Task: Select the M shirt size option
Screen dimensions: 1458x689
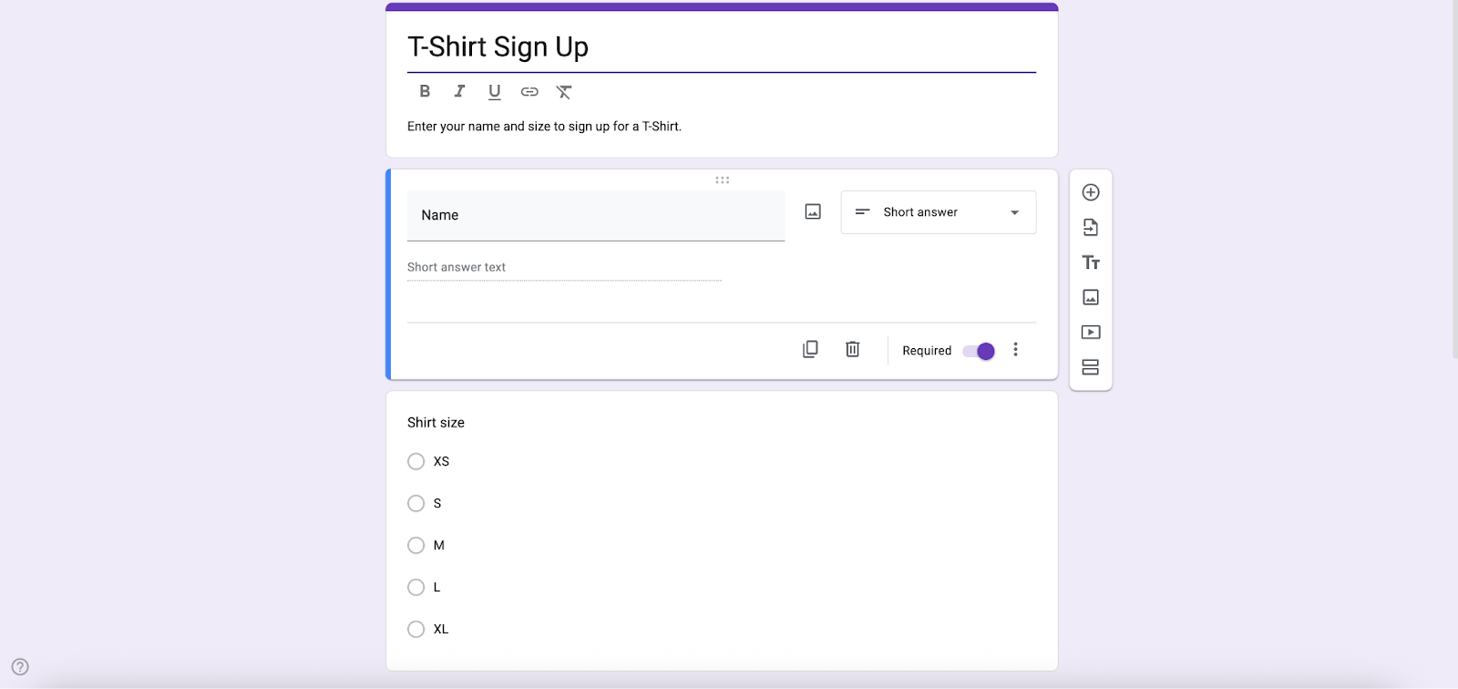Action: pyautogui.click(x=416, y=545)
